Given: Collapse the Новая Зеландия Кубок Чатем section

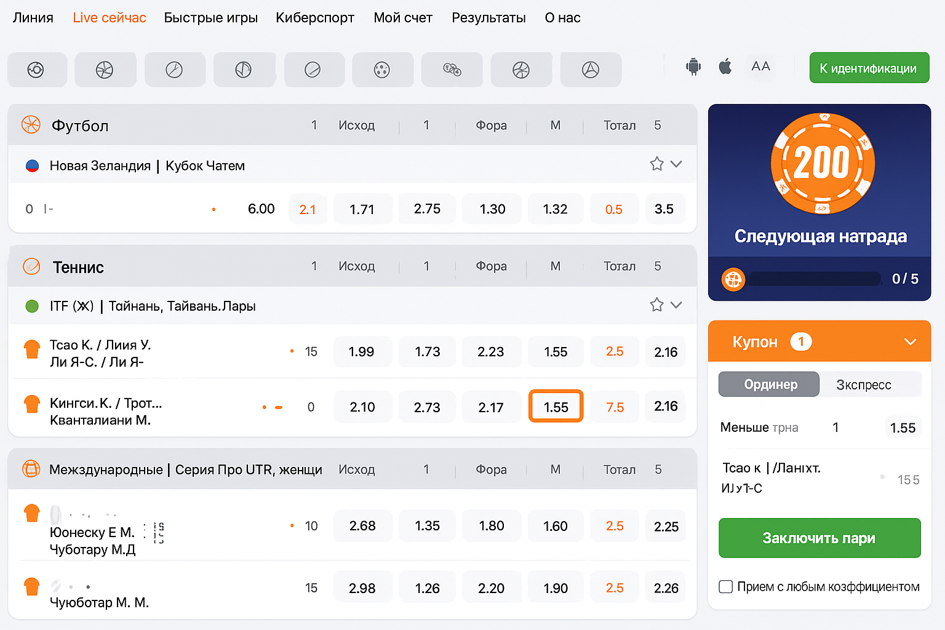Looking at the screenshot, I should click(676, 164).
